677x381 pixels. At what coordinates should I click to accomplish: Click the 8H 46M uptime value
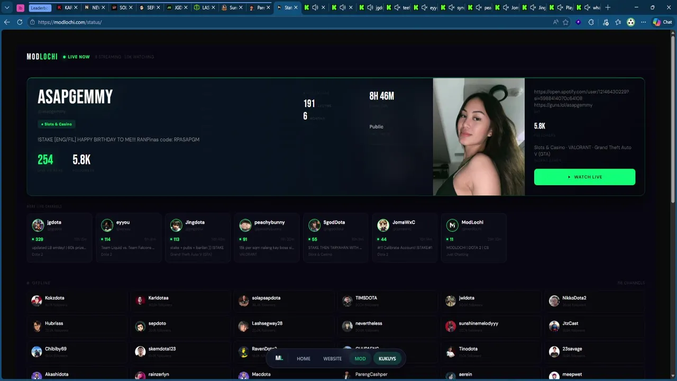pos(381,96)
